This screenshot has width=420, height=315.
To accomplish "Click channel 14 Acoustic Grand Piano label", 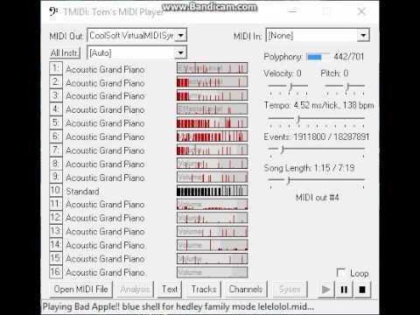I will (x=105, y=245).
